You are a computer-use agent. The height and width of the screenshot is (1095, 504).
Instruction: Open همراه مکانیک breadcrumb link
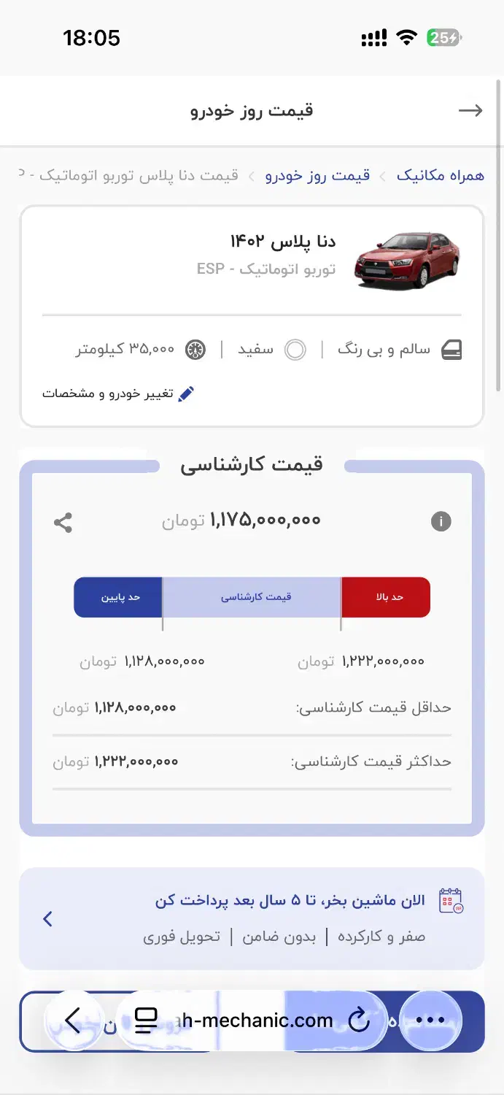(440, 176)
